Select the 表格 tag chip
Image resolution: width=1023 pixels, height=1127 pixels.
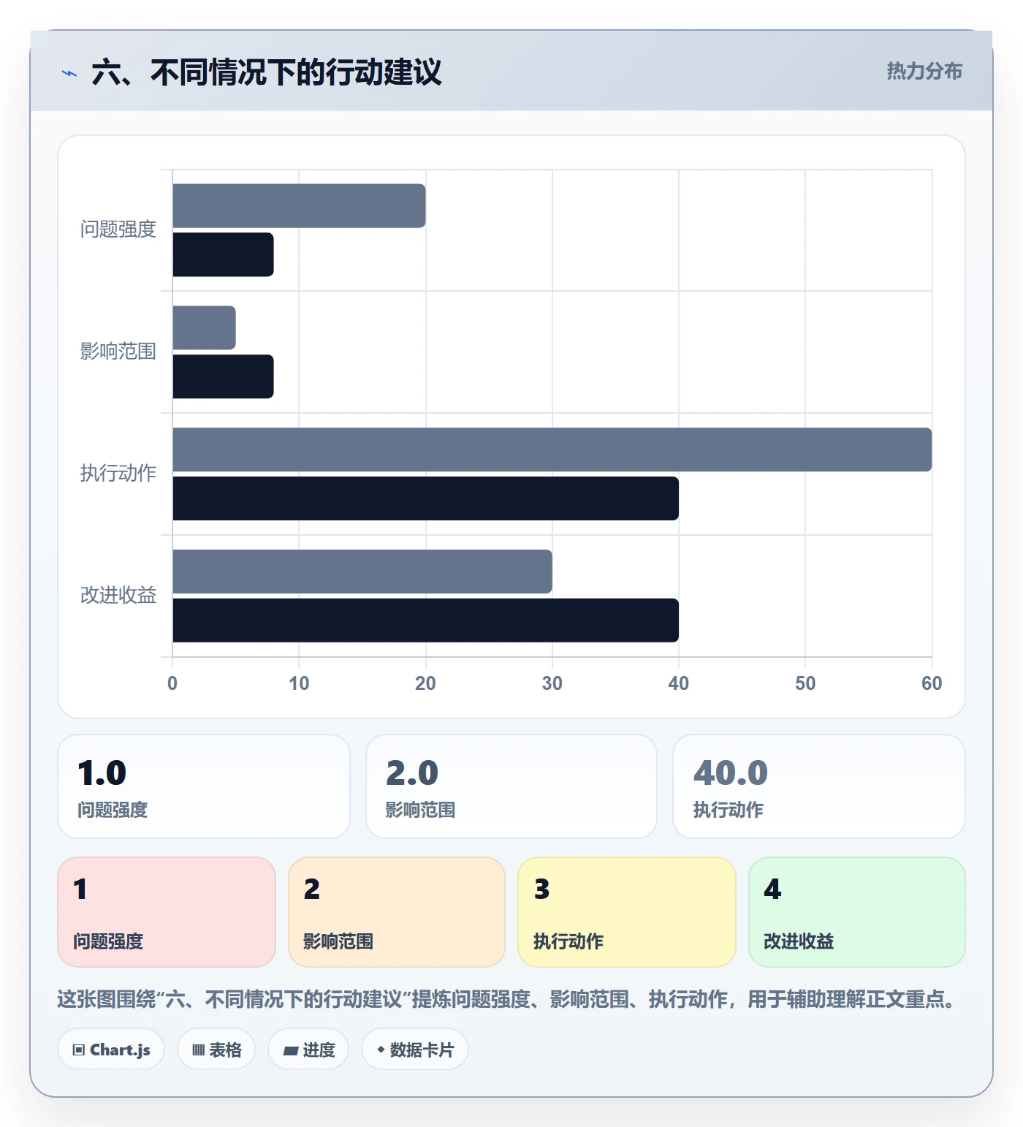(x=216, y=1050)
